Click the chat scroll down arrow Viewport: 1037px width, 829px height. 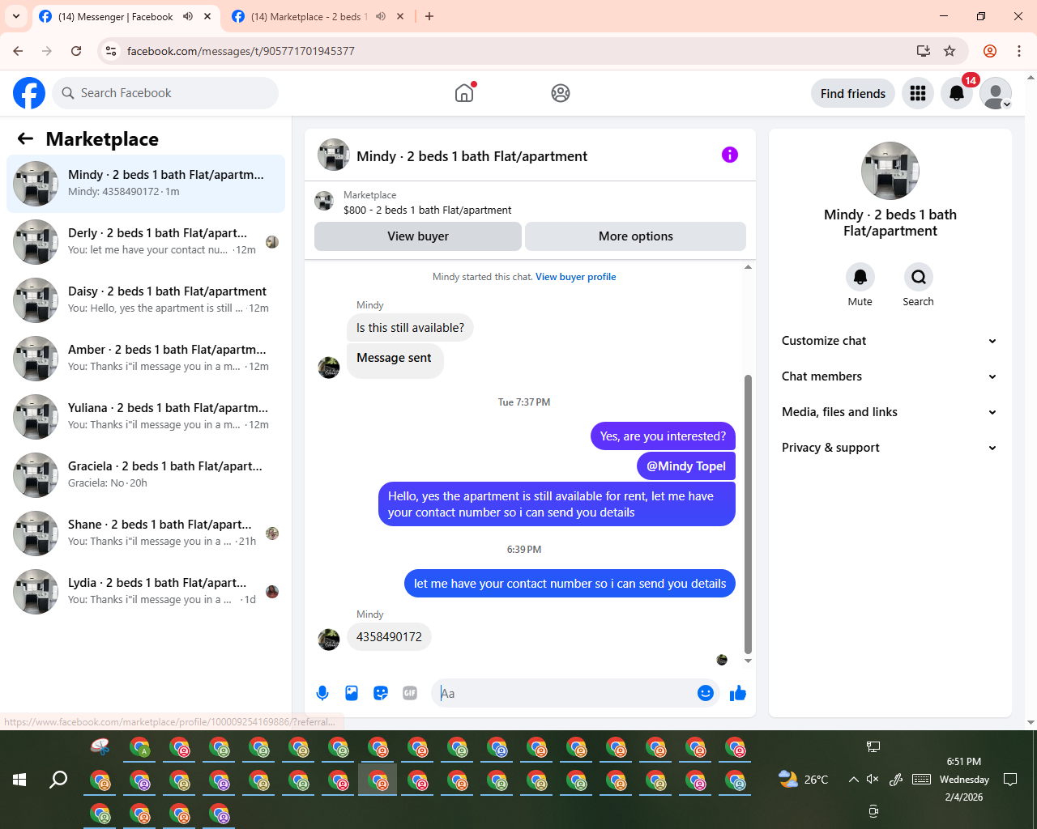pos(748,661)
